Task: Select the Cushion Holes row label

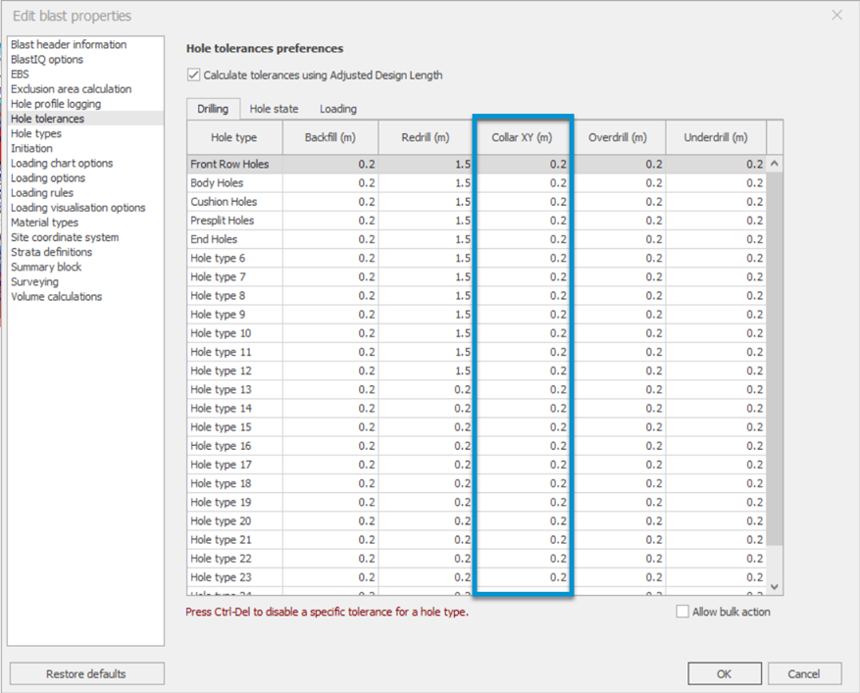Action: [x=234, y=201]
